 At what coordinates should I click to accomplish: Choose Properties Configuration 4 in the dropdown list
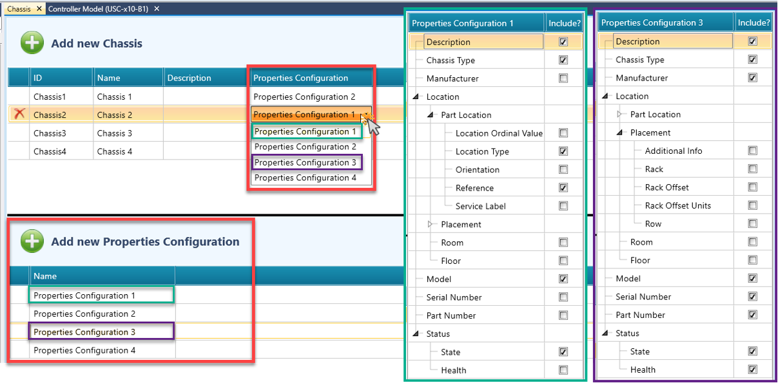pyautogui.click(x=305, y=178)
